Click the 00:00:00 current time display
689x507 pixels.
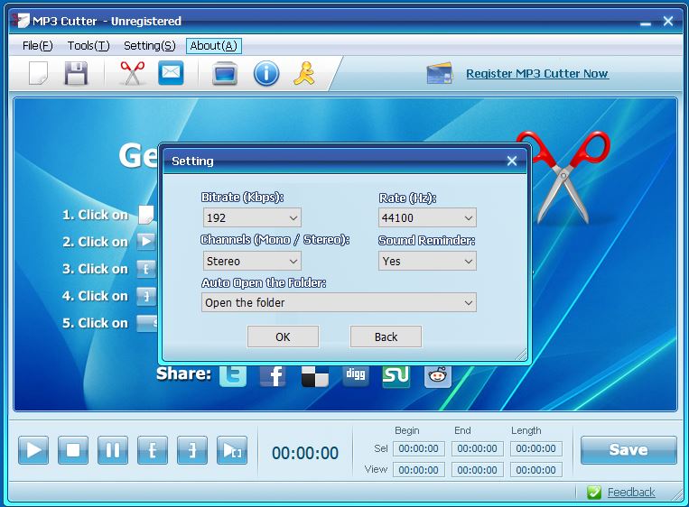305,453
